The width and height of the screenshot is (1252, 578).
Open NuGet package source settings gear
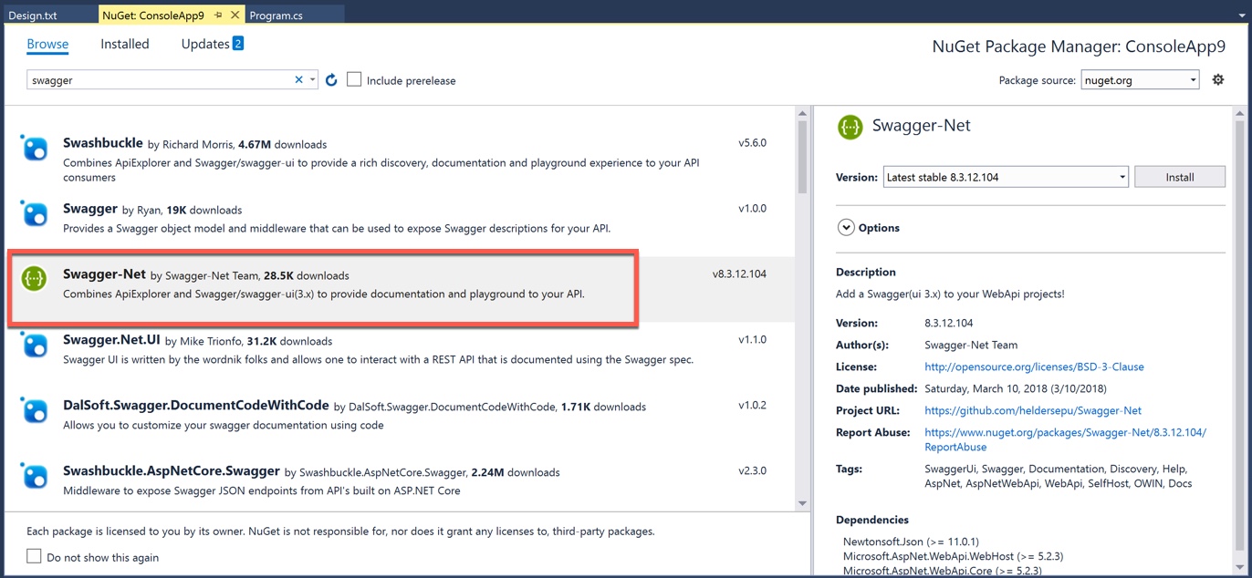click(1217, 80)
